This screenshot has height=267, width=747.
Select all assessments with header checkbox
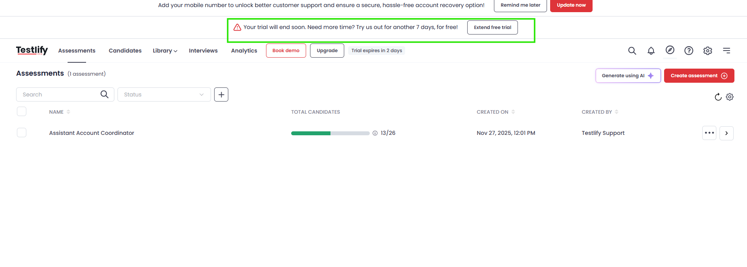(22, 111)
